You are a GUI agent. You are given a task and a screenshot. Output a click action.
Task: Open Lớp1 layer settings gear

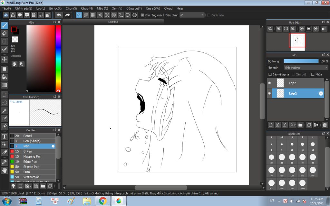point(321,93)
